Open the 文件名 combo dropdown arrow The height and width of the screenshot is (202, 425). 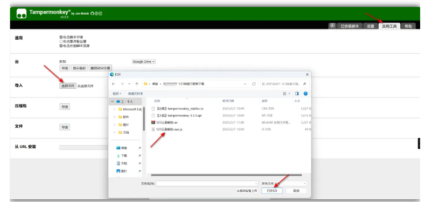click(256, 183)
